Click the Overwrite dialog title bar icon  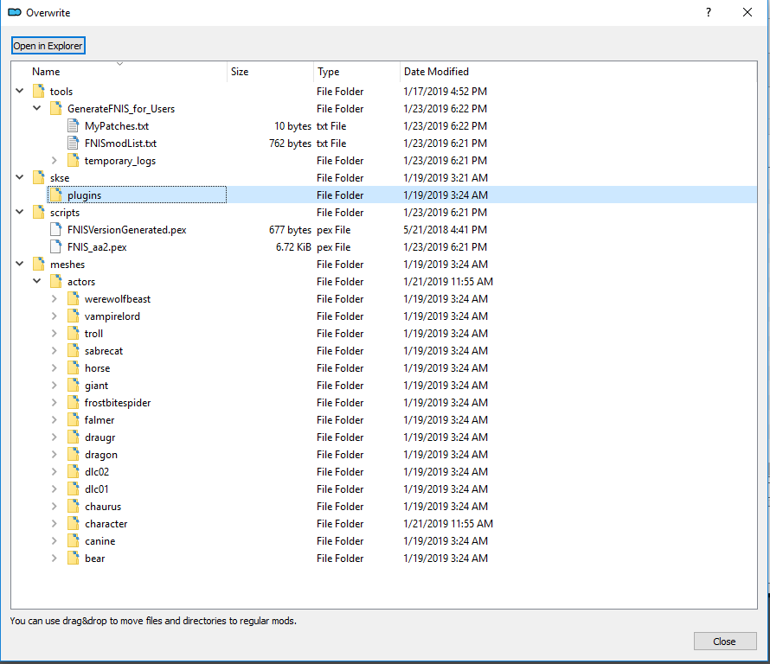(x=15, y=12)
